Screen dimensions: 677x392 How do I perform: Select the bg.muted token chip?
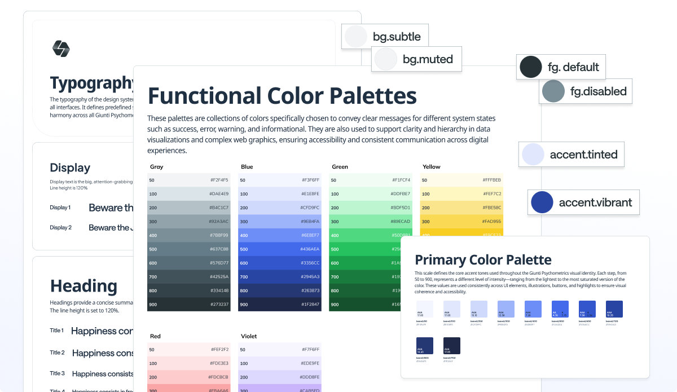coord(416,59)
